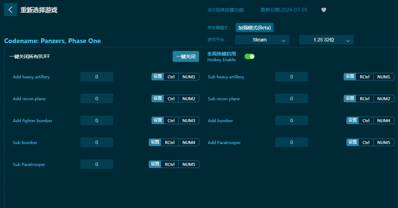Screen dimensions: 398x208
Task: Click NUM1 key of Add heavy artillery
Action: click(x=189, y=77)
